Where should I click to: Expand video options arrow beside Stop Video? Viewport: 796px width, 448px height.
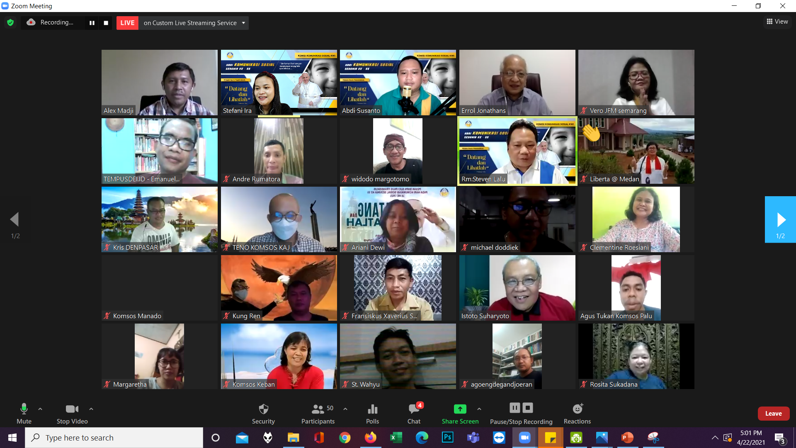(x=91, y=409)
